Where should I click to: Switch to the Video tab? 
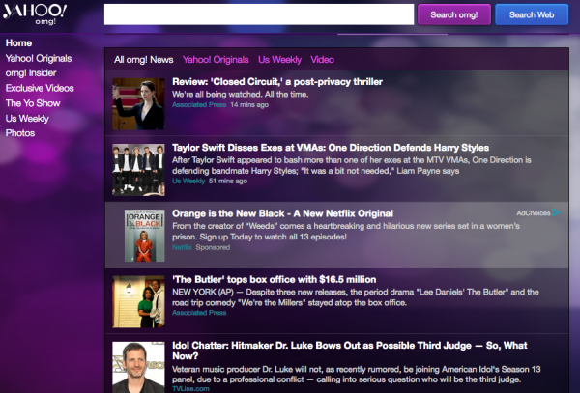click(x=322, y=60)
